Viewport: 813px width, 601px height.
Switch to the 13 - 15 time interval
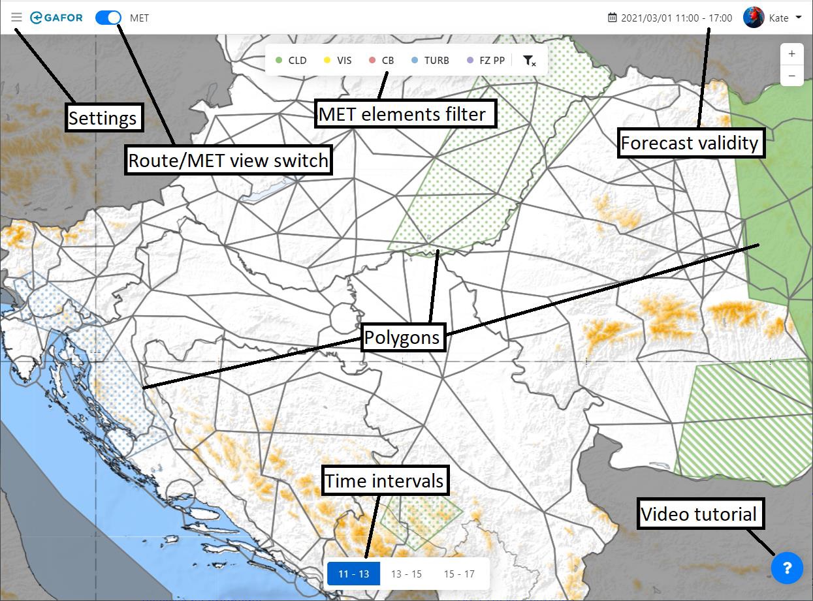pos(406,574)
